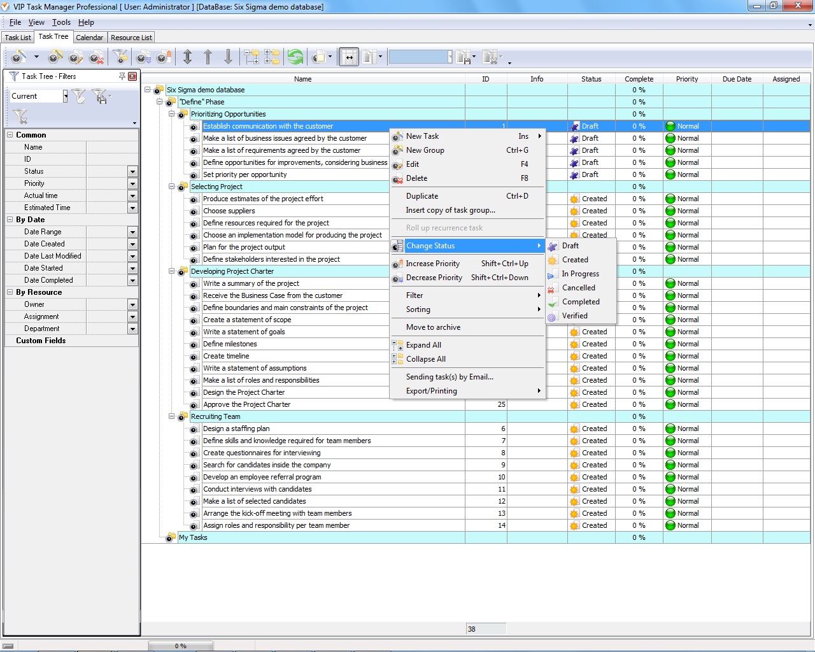Viewport: 815px width, 652px height.
Task: Collapse the Common filter section
Action: click(x=10, y=135)
